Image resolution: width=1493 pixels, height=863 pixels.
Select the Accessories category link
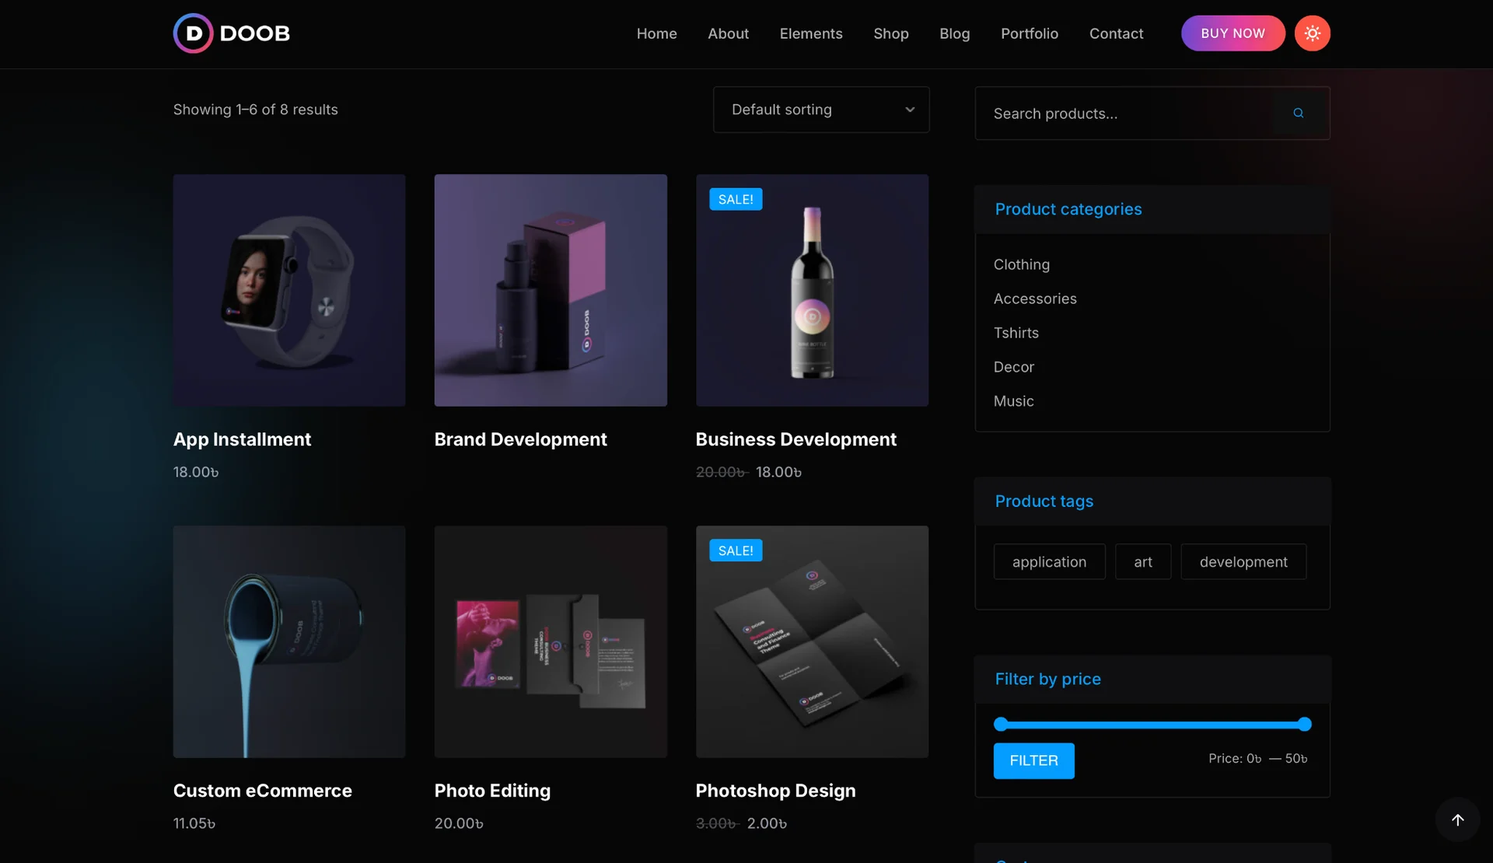[1034, 299]
